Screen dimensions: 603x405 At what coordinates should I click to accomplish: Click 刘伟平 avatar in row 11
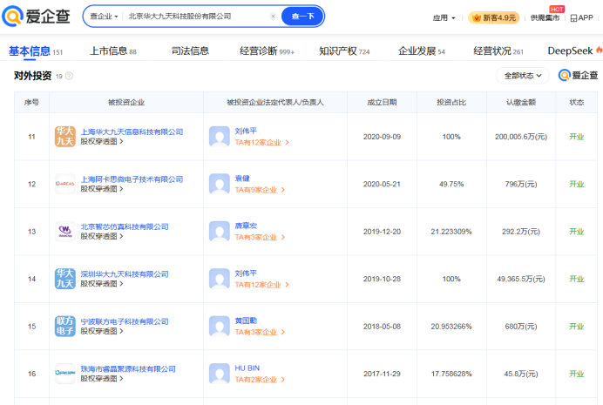pyautogui.click(x=219, y=136)
